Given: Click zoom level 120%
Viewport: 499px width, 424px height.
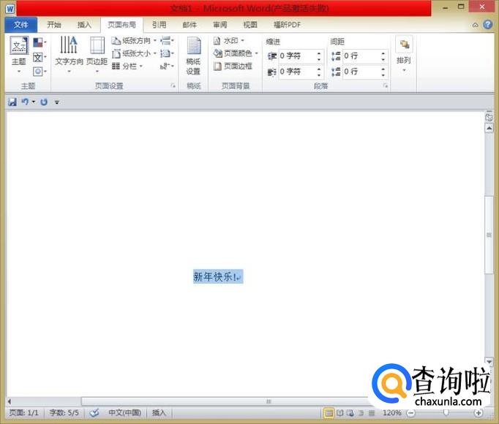Looking at the screenshot, I should click(391, 413).
